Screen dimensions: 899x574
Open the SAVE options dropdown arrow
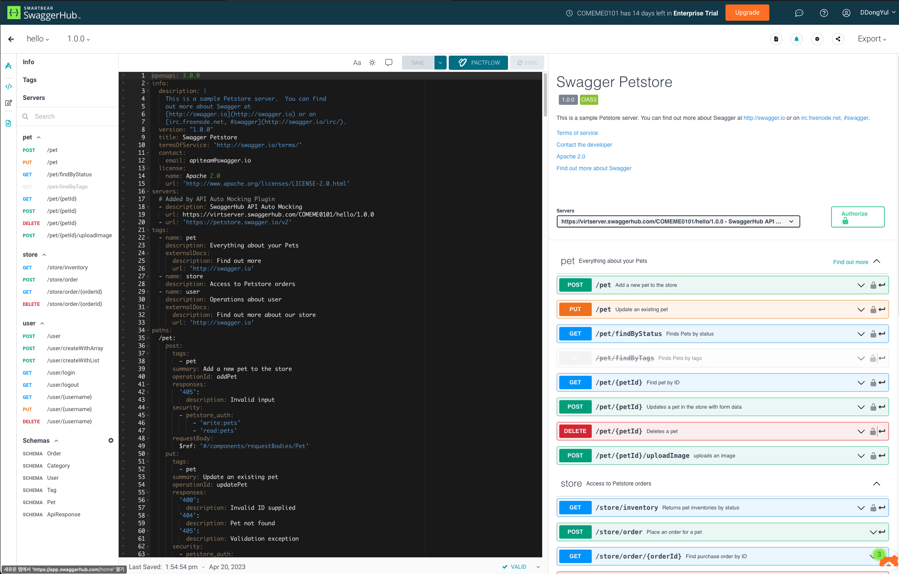[x=440, y=63]
